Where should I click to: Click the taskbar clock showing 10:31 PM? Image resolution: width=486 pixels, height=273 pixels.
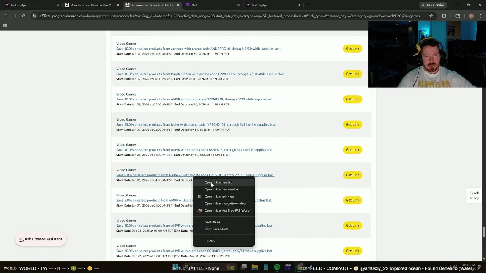pos(469,265)
